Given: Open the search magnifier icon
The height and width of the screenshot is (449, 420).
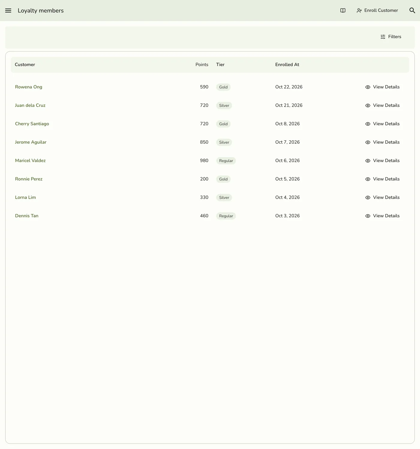Looking at the screenshot, I should coord(412,11).
